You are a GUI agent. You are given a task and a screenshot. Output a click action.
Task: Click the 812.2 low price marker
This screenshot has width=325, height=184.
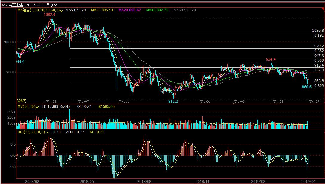pos(173,102)
